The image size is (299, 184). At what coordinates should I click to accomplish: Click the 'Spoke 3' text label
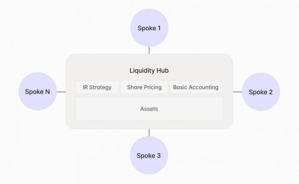149,156
